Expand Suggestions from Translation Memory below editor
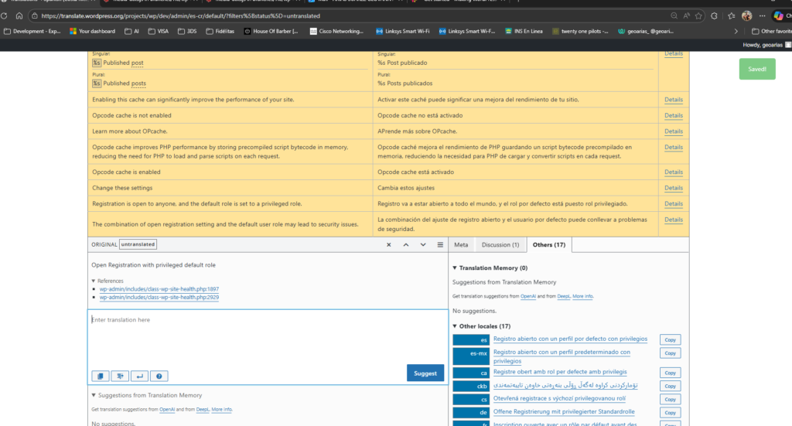 click(94, 395)
